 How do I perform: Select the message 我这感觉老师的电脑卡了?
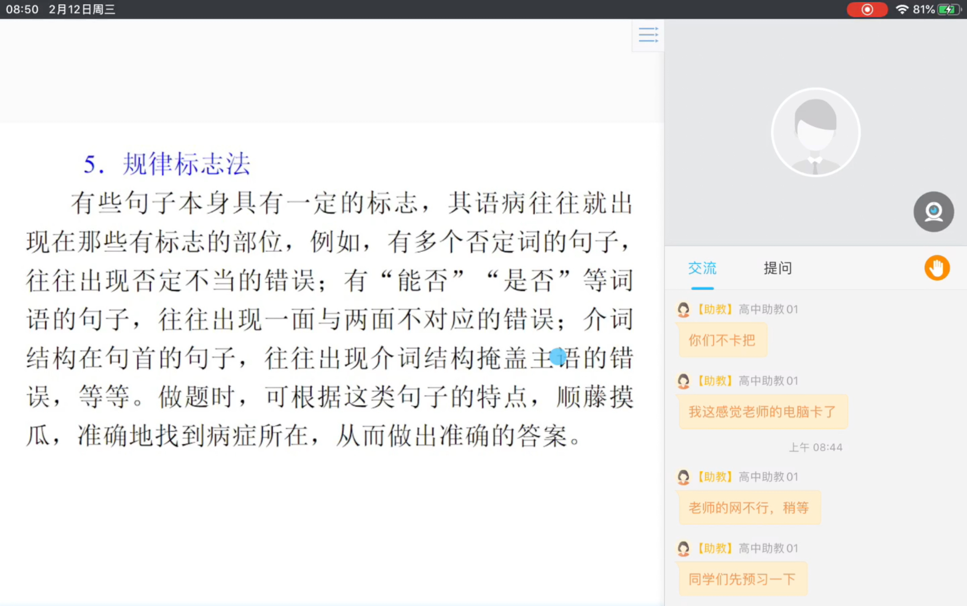[x=763, y=412]
